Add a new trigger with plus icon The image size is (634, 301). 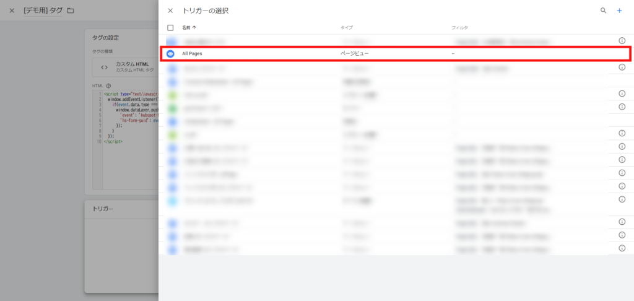pyautogui.click(x=619, y=11)
